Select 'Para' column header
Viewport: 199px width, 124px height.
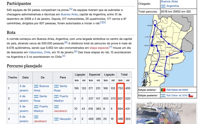pyautogui.click(x=63, y=78)
